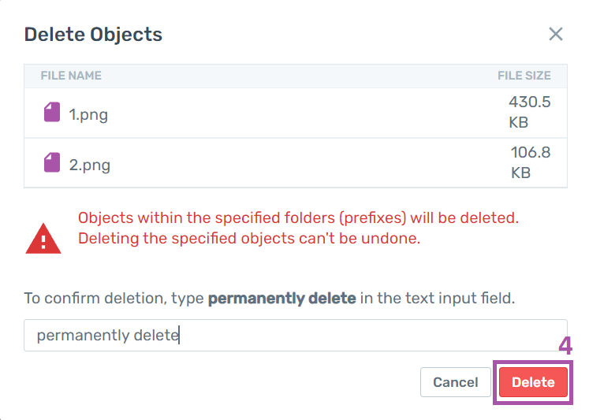Image resolution: width=589 pixels, height=420 pixels.
Task: Click the red warning triangle icon
Action: (43, 239)
